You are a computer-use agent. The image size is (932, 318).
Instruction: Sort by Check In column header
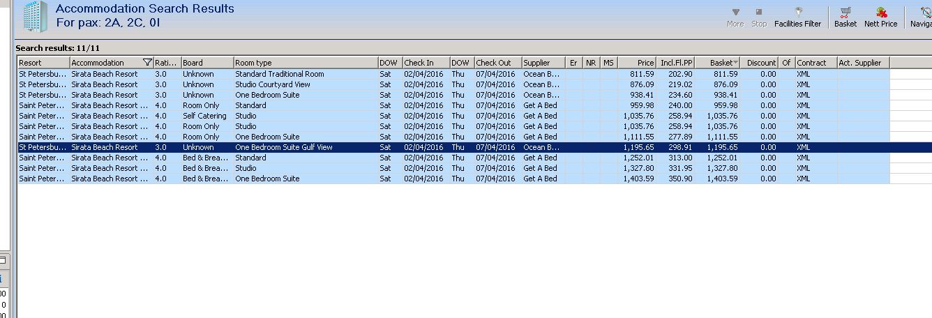(x=426, y=63)
